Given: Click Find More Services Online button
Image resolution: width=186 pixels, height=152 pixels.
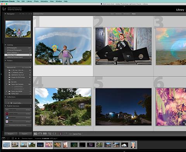Looking at the screenshot, I should [x=18, y=125].
